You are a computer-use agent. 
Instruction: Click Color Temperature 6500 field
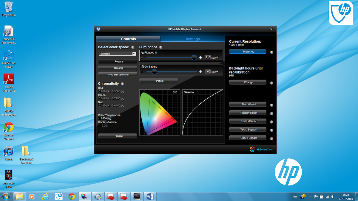(x=103, y=119)
